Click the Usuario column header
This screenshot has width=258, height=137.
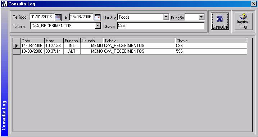pos(92,41)
